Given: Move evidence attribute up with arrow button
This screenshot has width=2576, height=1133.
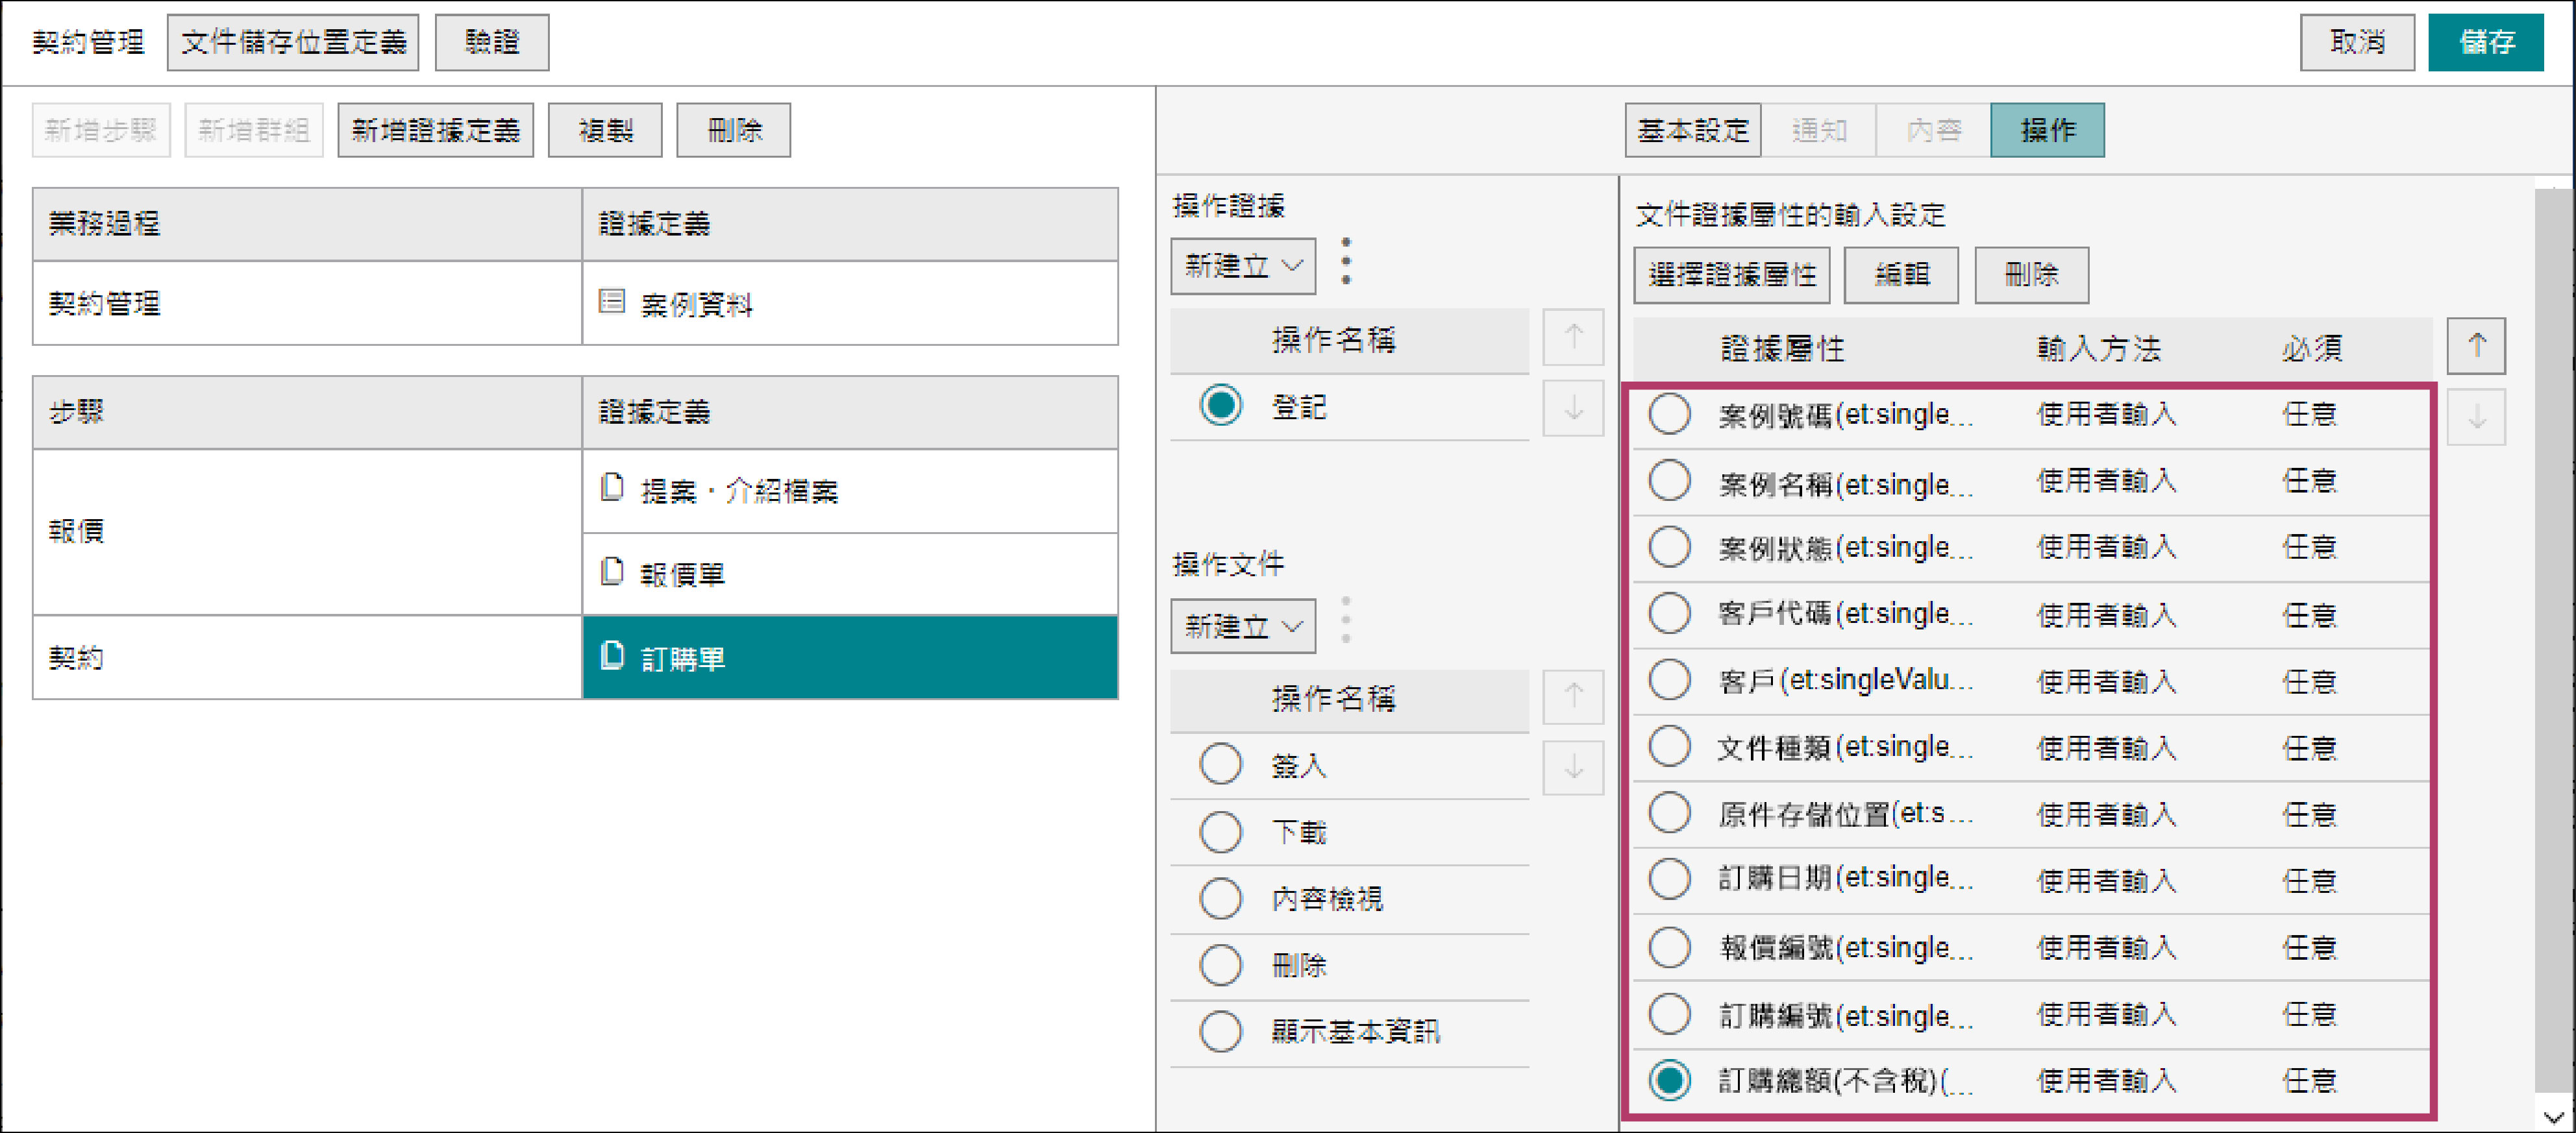Looking at the screenshot, I should [x=2476, y=346].
